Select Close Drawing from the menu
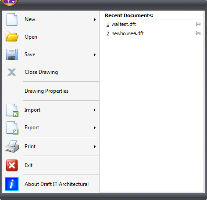Image resolution: width=207 pixels, height=200 pixels. point(51,72)
